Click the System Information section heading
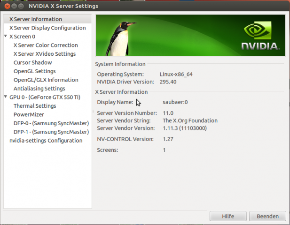This screenshot has width=290, height=225. click(x=120, y=64)
